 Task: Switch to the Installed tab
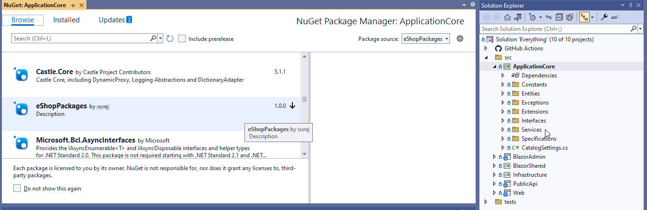[x=66, y=20]
